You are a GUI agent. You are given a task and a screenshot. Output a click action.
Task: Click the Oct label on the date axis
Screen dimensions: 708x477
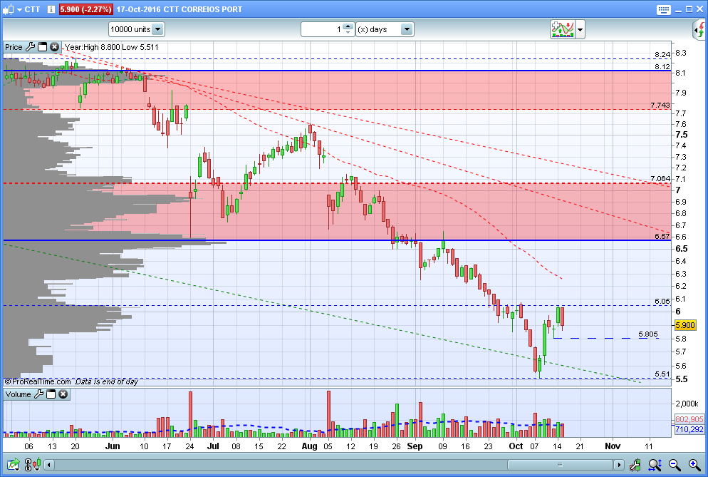coord(516,446)
